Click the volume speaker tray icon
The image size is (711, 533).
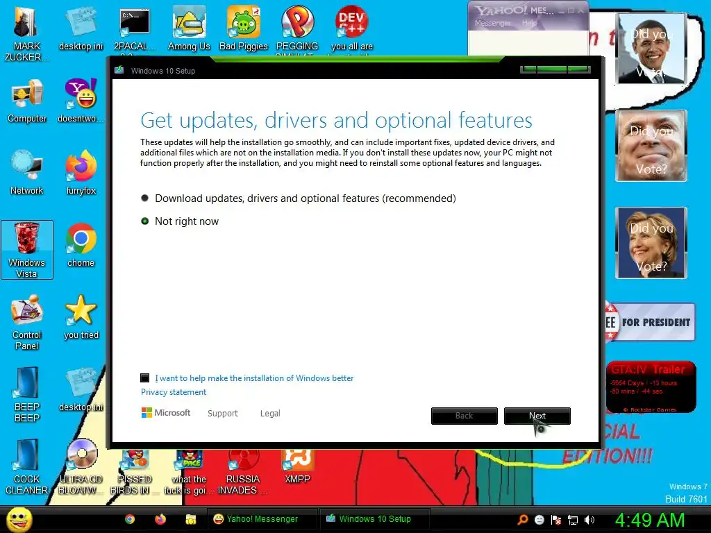tap(589, 520)
